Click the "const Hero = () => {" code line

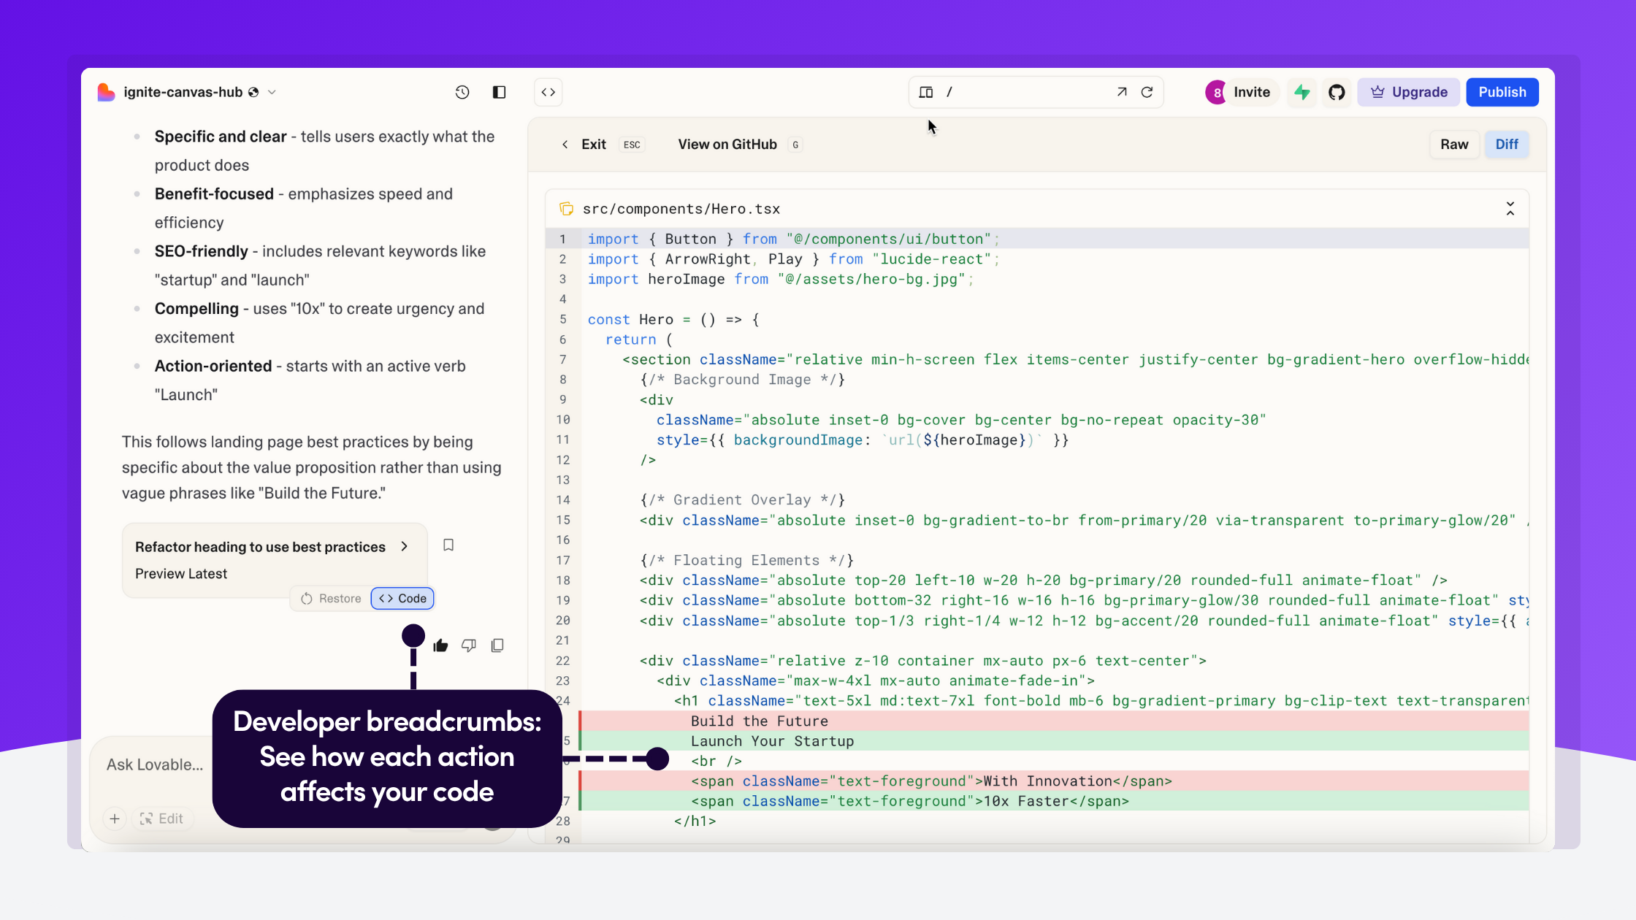673,319
